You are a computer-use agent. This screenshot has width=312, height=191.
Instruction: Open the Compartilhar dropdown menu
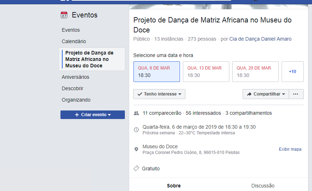[x=266, y=94]
